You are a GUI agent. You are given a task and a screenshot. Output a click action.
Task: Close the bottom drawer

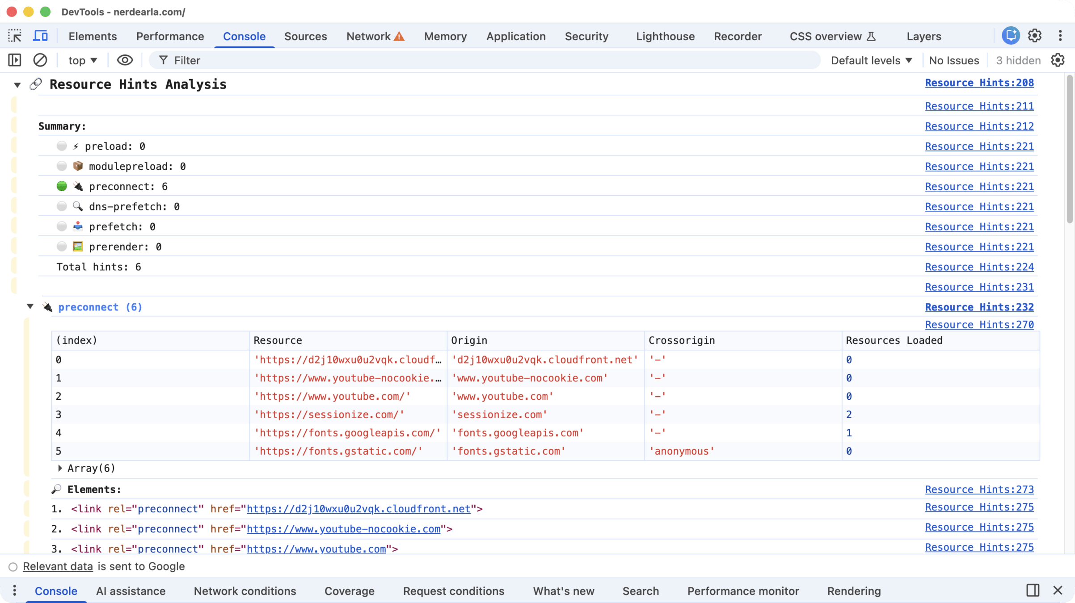(x=1058, y=590)
